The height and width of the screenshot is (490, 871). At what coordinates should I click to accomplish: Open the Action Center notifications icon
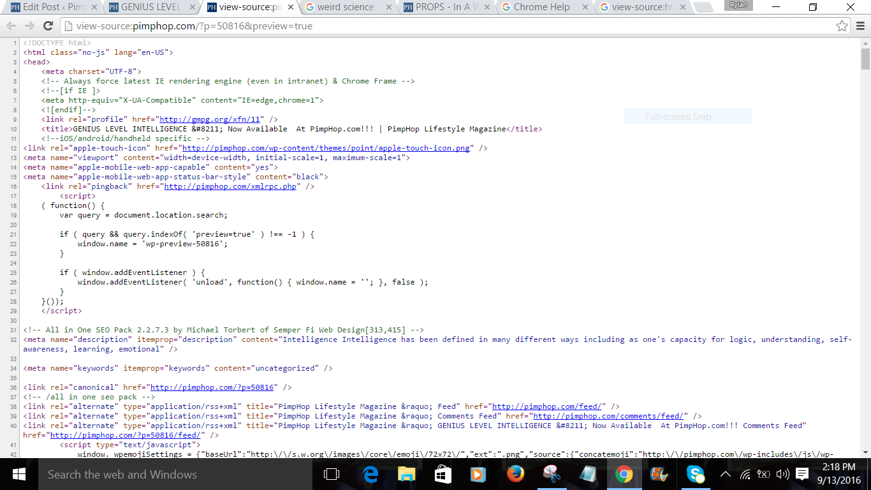[803, 475]
